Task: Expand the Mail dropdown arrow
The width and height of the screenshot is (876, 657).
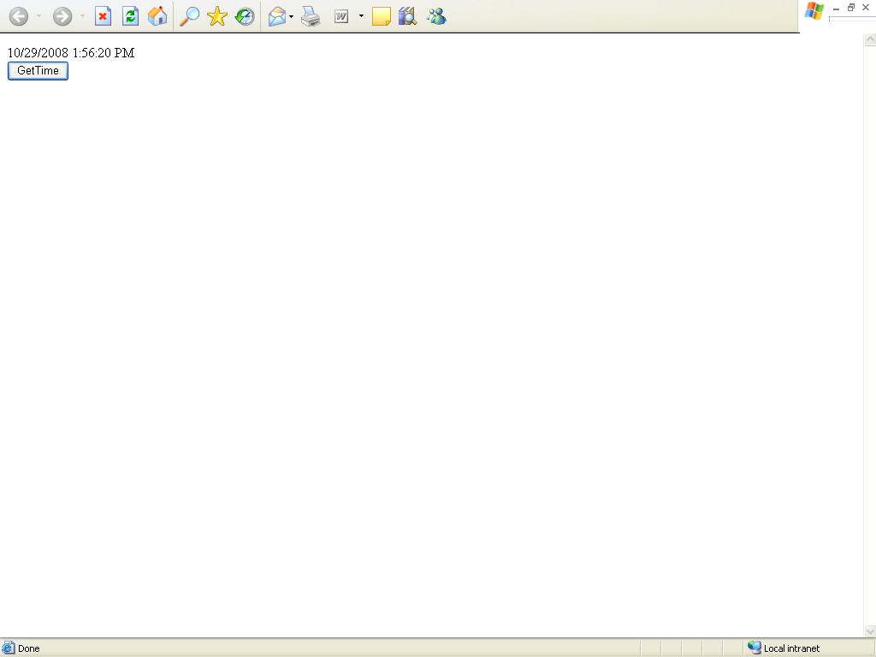Action: [x=291, y=16]
